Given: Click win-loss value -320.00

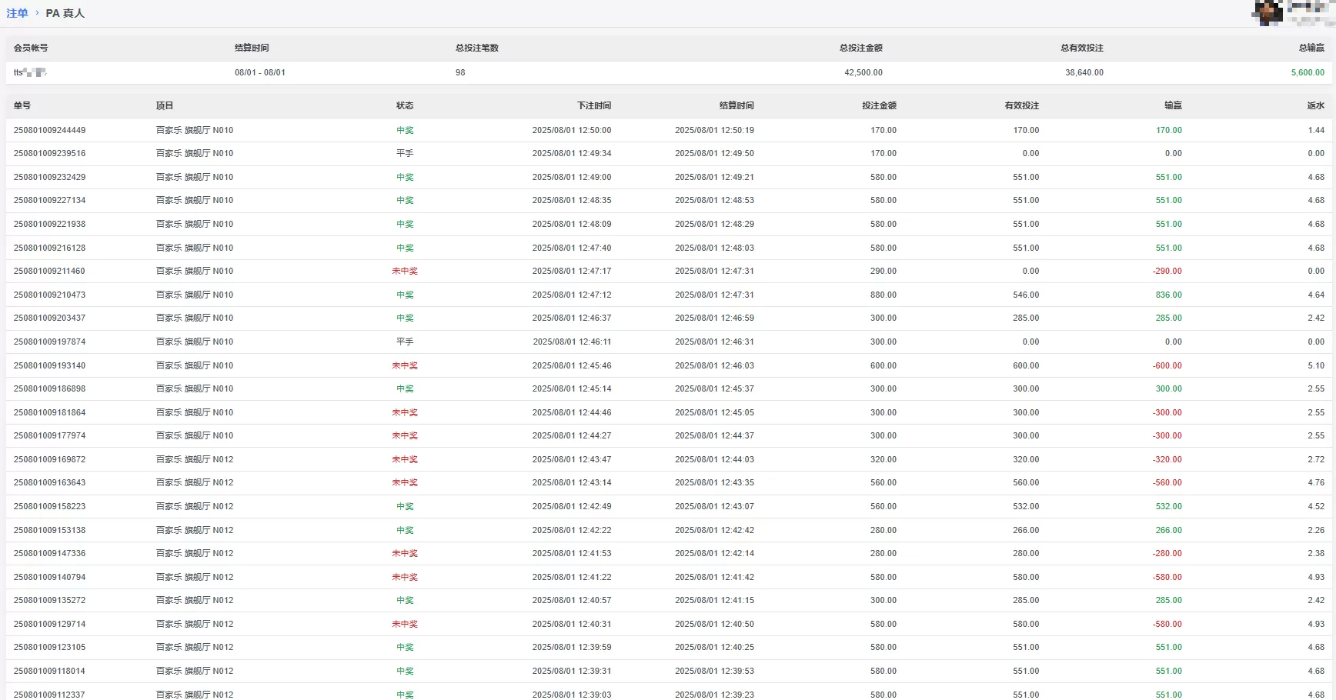Looking at the screenshot, I should coord(1167,459).
